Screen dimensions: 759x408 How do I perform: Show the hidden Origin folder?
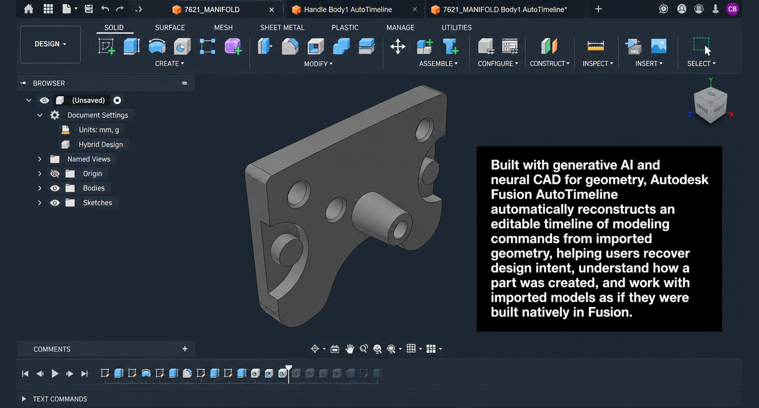(x=55, y=174)
